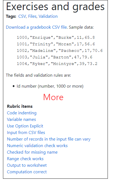This screenshot has height=182, width=113.
Task: Open Numeric validation check works rubric
Action: (x=37, y=146)
